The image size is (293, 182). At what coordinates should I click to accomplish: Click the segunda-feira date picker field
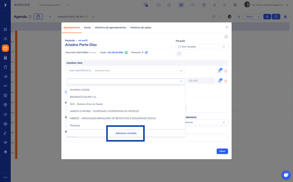[73, 17]
